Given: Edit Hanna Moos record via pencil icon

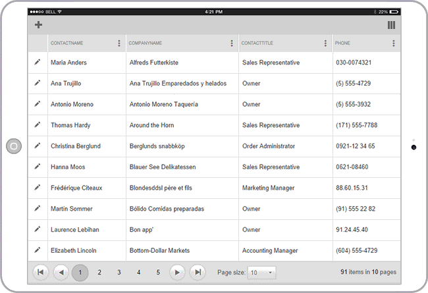Looking at the screenshot, I should [x=38, y=167].
